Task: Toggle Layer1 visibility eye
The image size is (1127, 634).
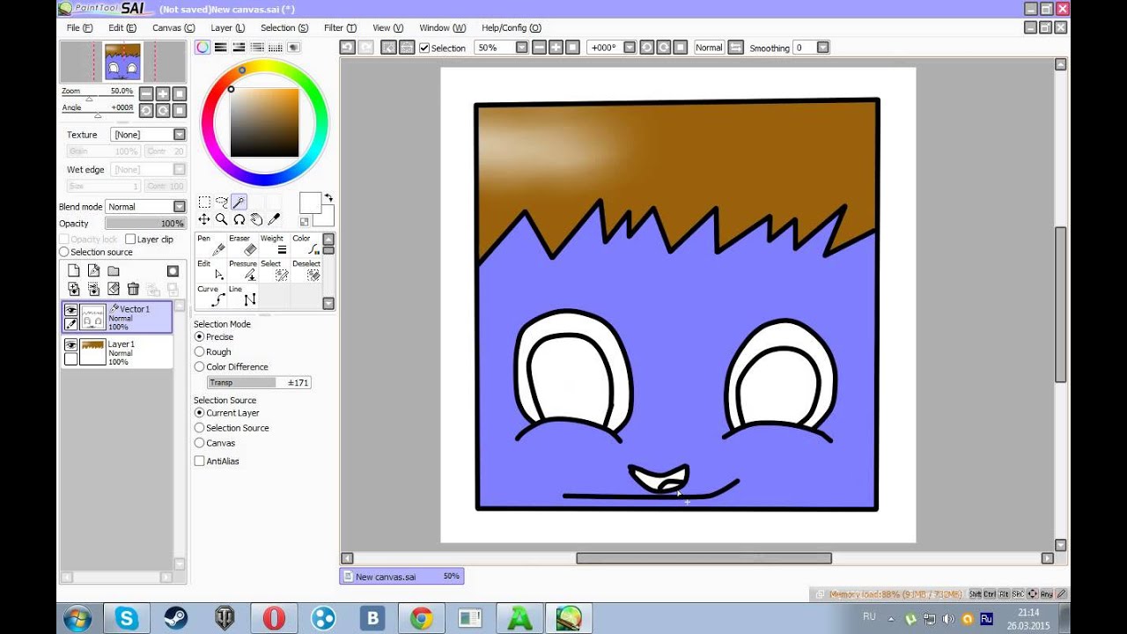Action: pos(70,346)
